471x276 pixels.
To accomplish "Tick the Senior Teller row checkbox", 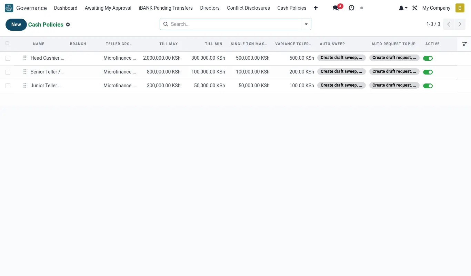I will pos(8,72).
